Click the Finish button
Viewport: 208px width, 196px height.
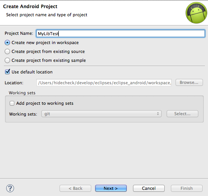pyautogui.click(x=187, y=188)
